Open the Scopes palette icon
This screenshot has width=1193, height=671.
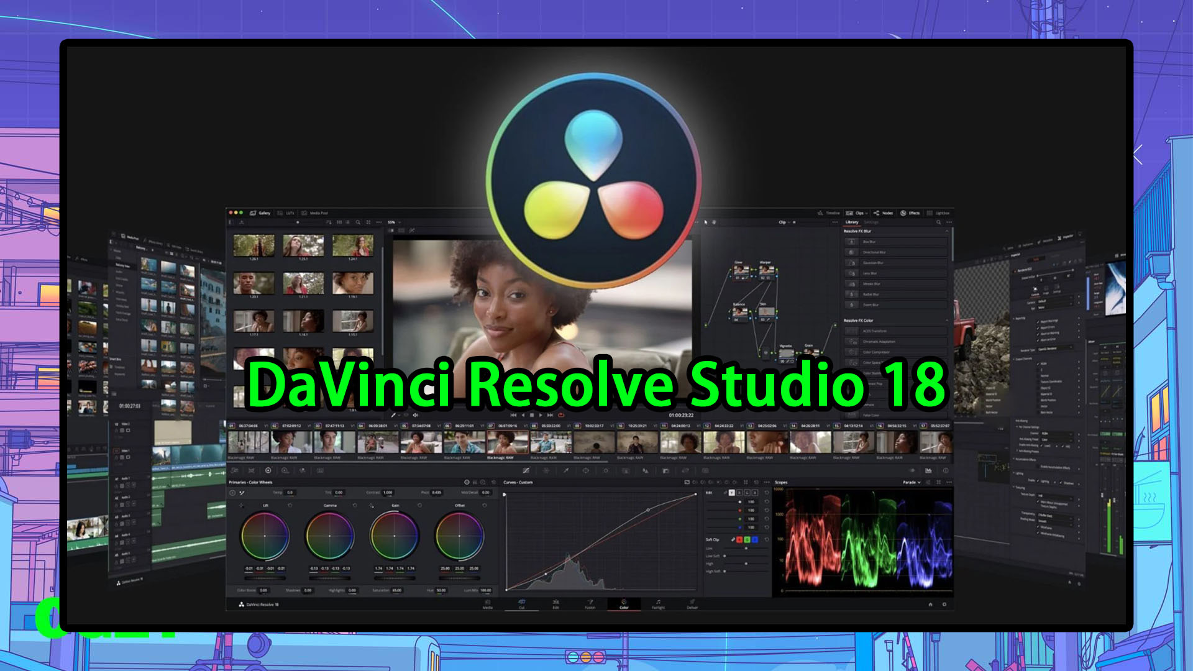point(928,470)
